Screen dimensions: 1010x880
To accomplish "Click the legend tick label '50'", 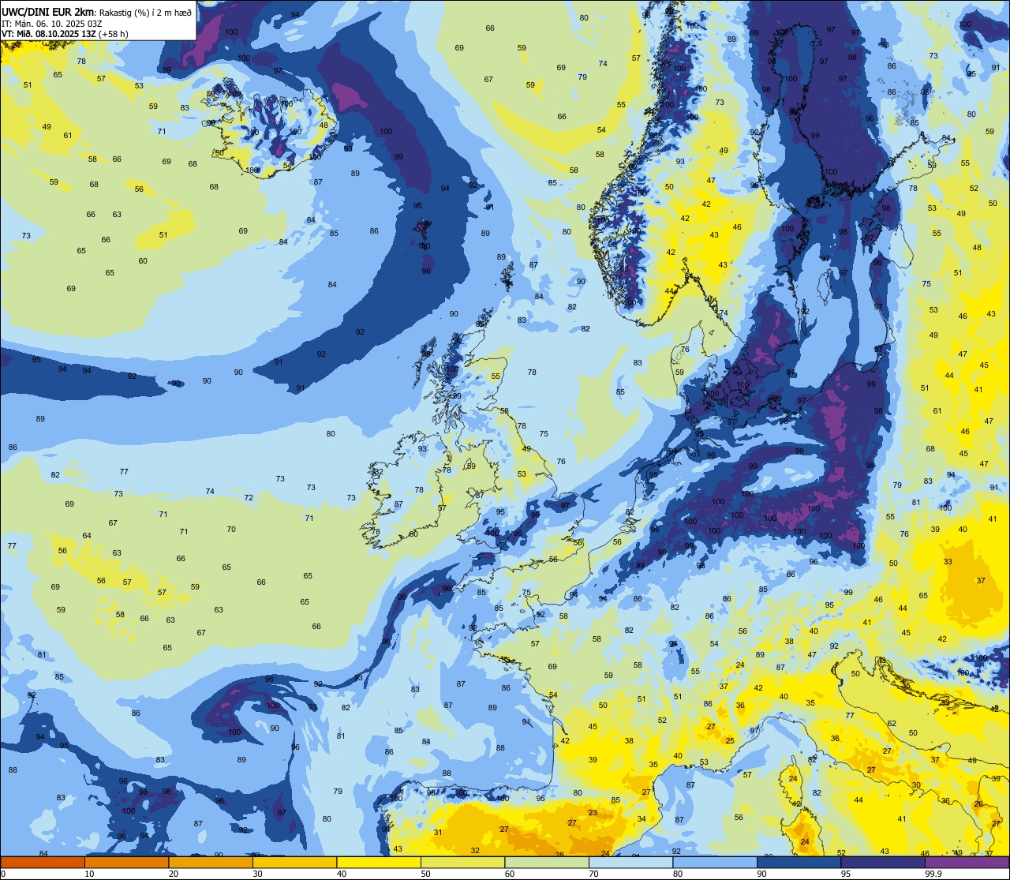I will [425, 874].
